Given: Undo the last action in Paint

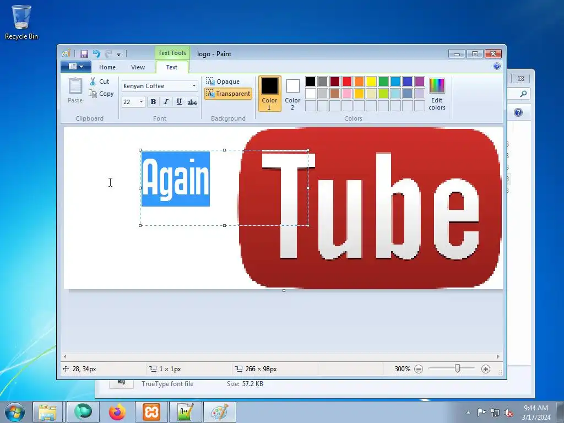Looking at the screenshot, I should pos(96,54).
